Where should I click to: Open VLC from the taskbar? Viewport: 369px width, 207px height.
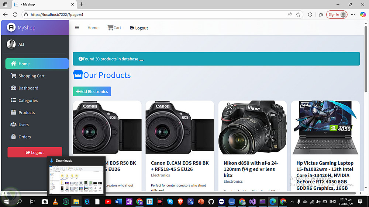pyautogui.click(x=55, y=201)
